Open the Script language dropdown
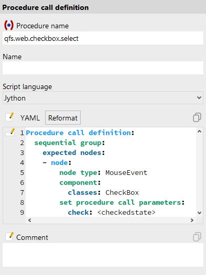Image resolution: width=206 pixels, height=275 pixels. [x=103, y=98]
